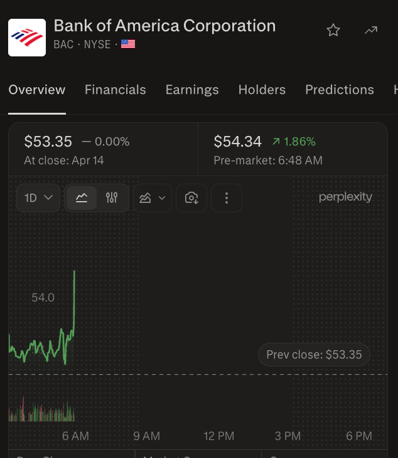The height and width of the screenshot is (458, 398).
Task: Open the 1D time range dropdown
Action: click(38, 198)
